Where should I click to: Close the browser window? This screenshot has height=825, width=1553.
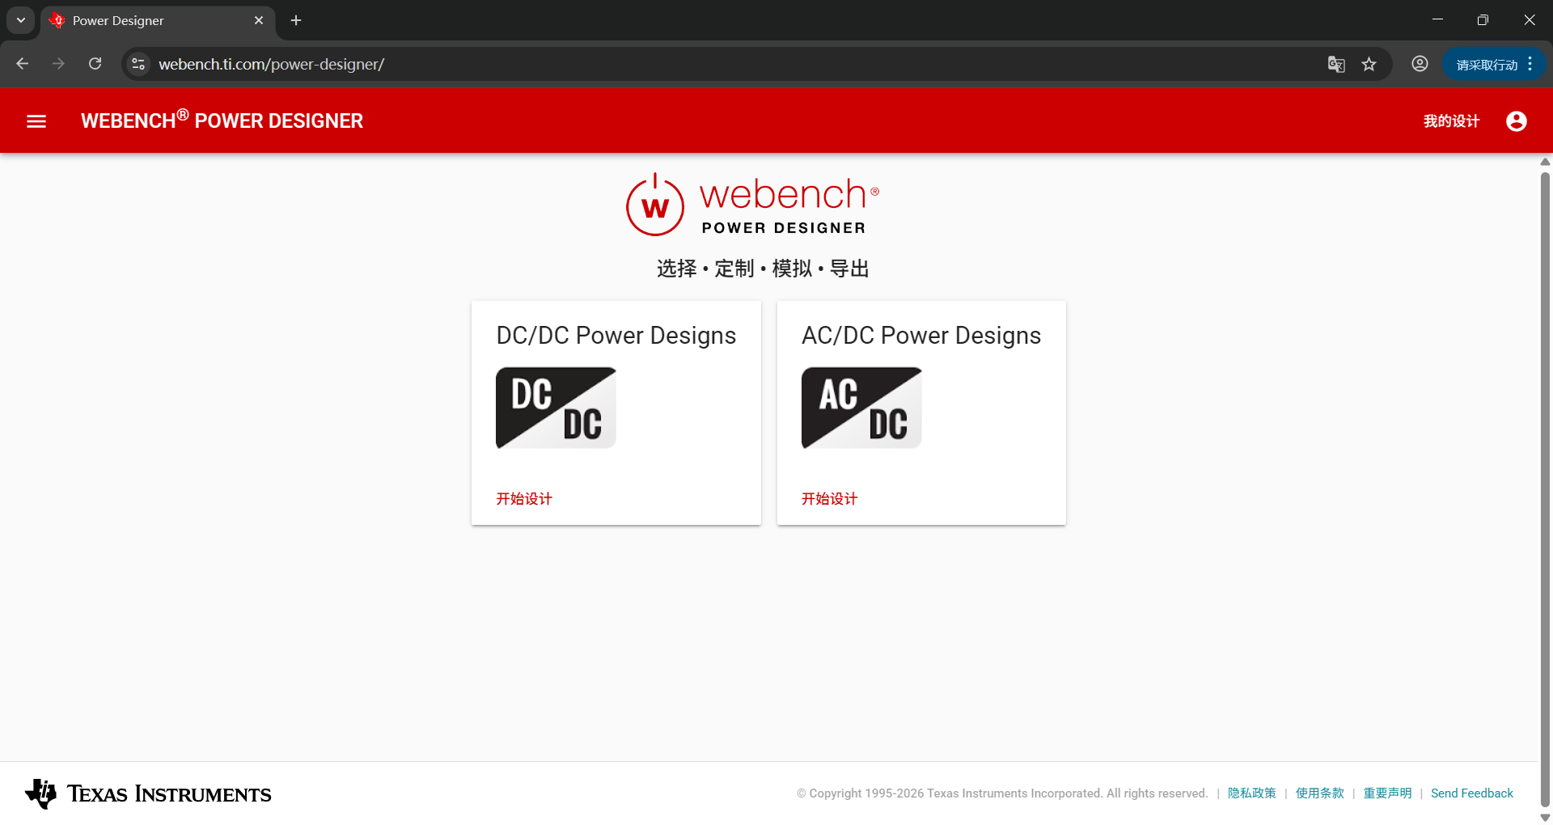pos(1529,19)
